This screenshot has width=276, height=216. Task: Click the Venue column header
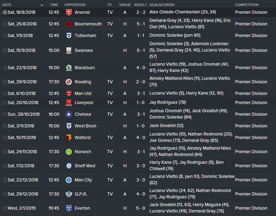tap(125, 5)
